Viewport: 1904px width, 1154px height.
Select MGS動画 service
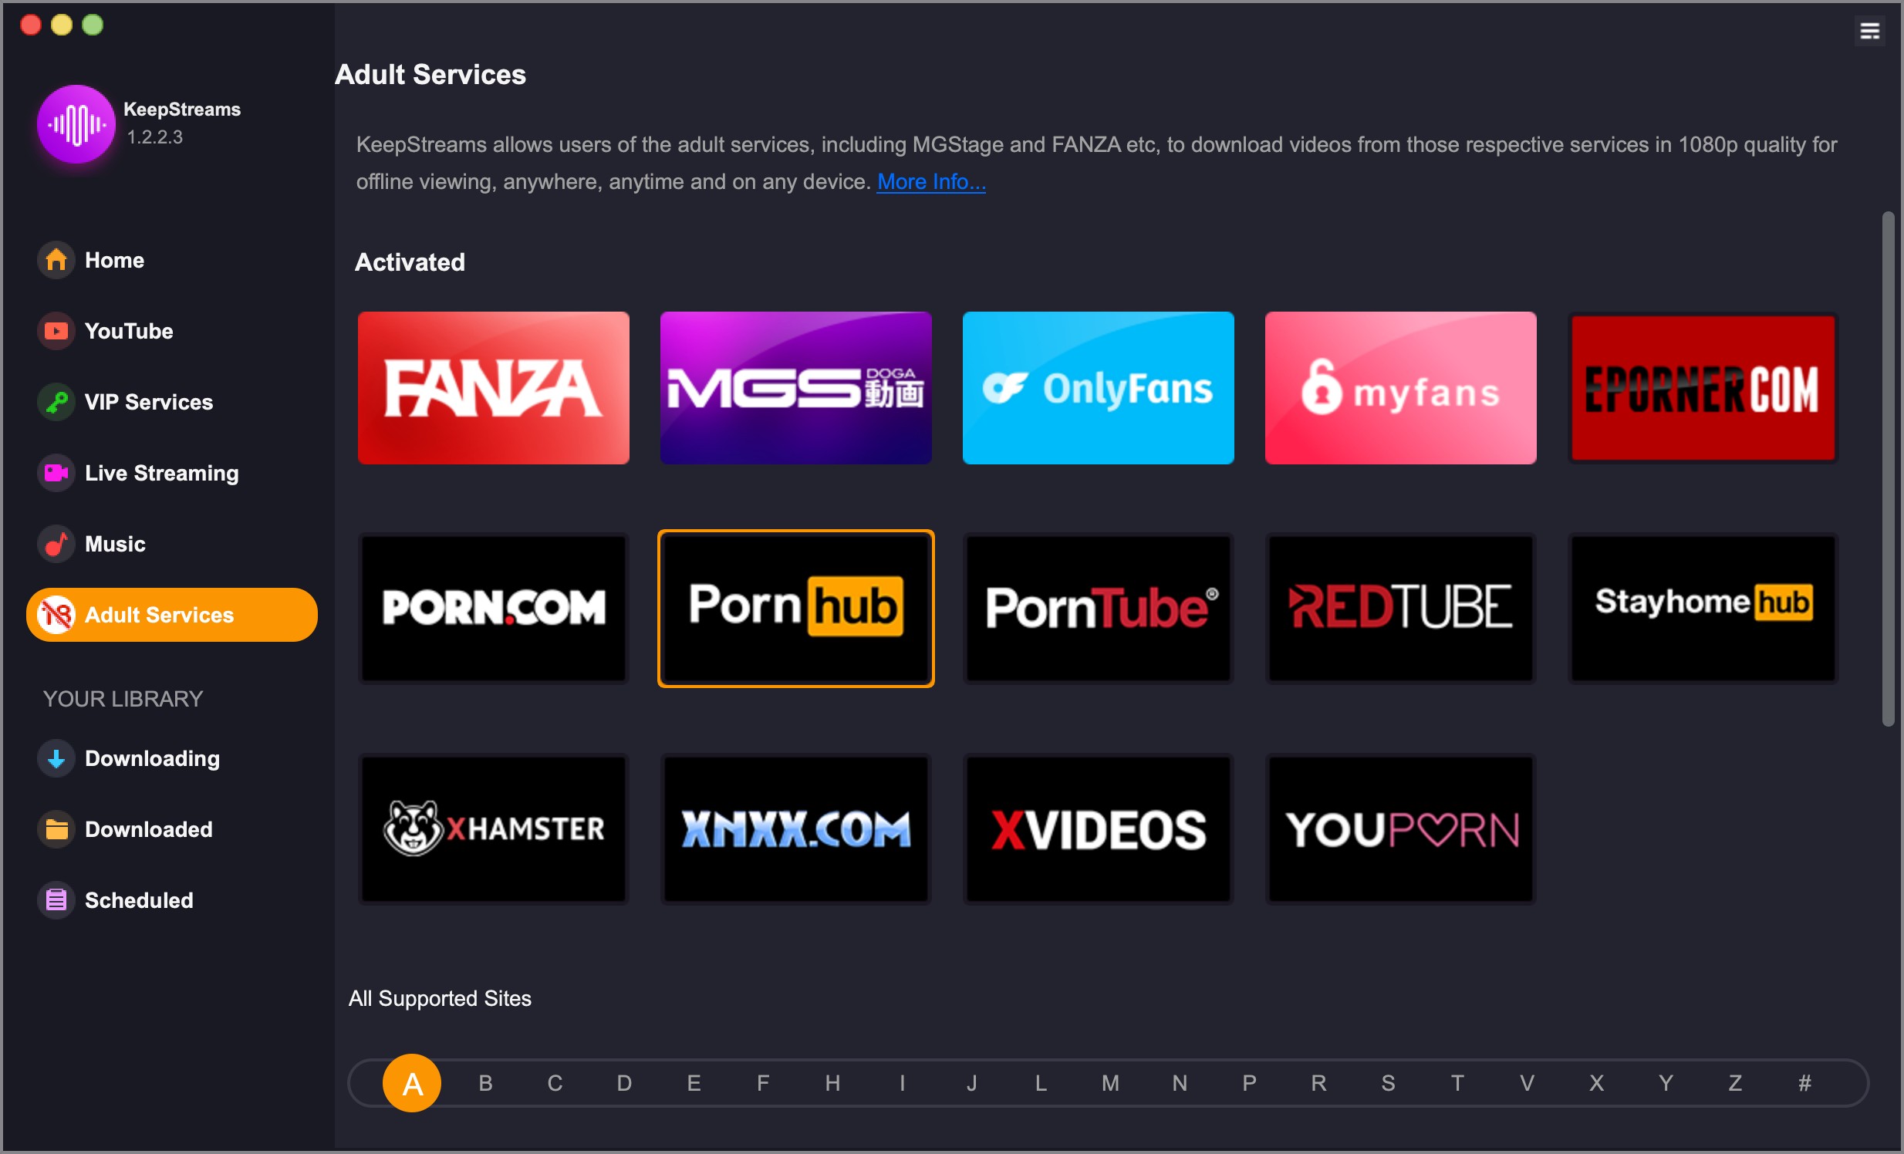pyautogui.click(x=797, y=386)
